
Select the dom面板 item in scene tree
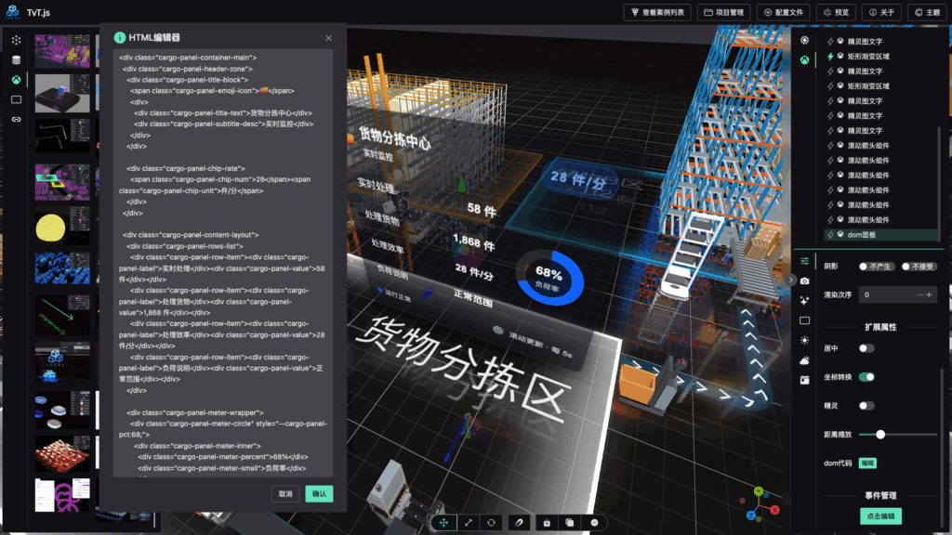coord(861,235)
